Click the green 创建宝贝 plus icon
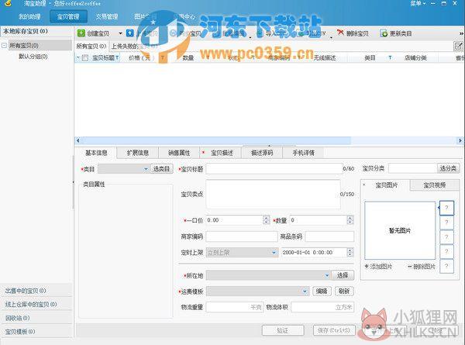Image resolution: width=465 pixels, height=345 pixels. tap(81, 33)
